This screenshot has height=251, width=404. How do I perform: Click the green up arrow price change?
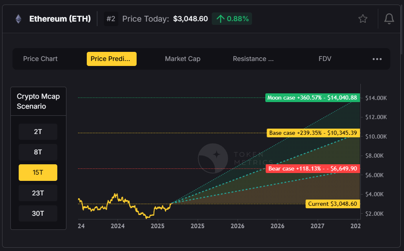(x=220, y=19)
